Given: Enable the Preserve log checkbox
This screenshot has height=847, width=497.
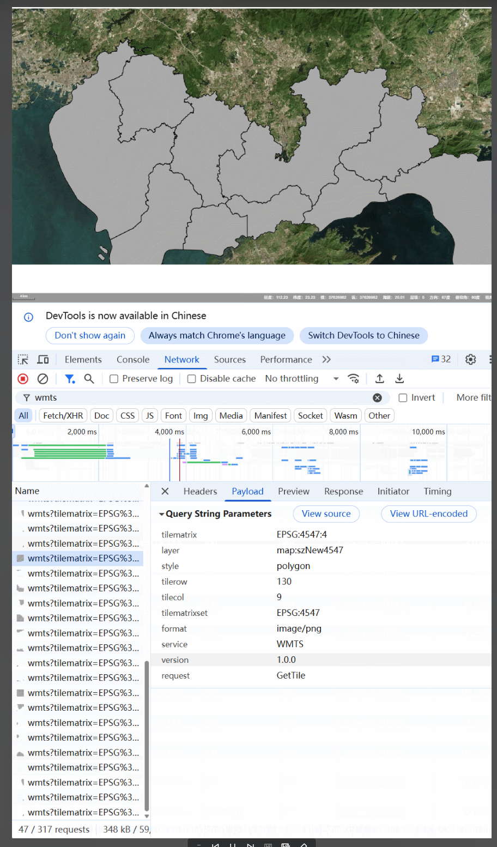Looking at the screenshot, I should (x=114, y=378).
